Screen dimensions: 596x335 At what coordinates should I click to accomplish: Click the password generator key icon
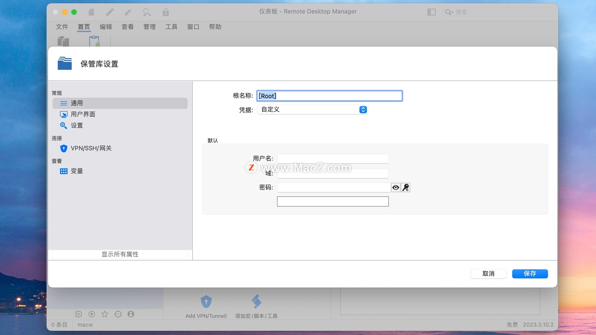[x=405, y=187]
